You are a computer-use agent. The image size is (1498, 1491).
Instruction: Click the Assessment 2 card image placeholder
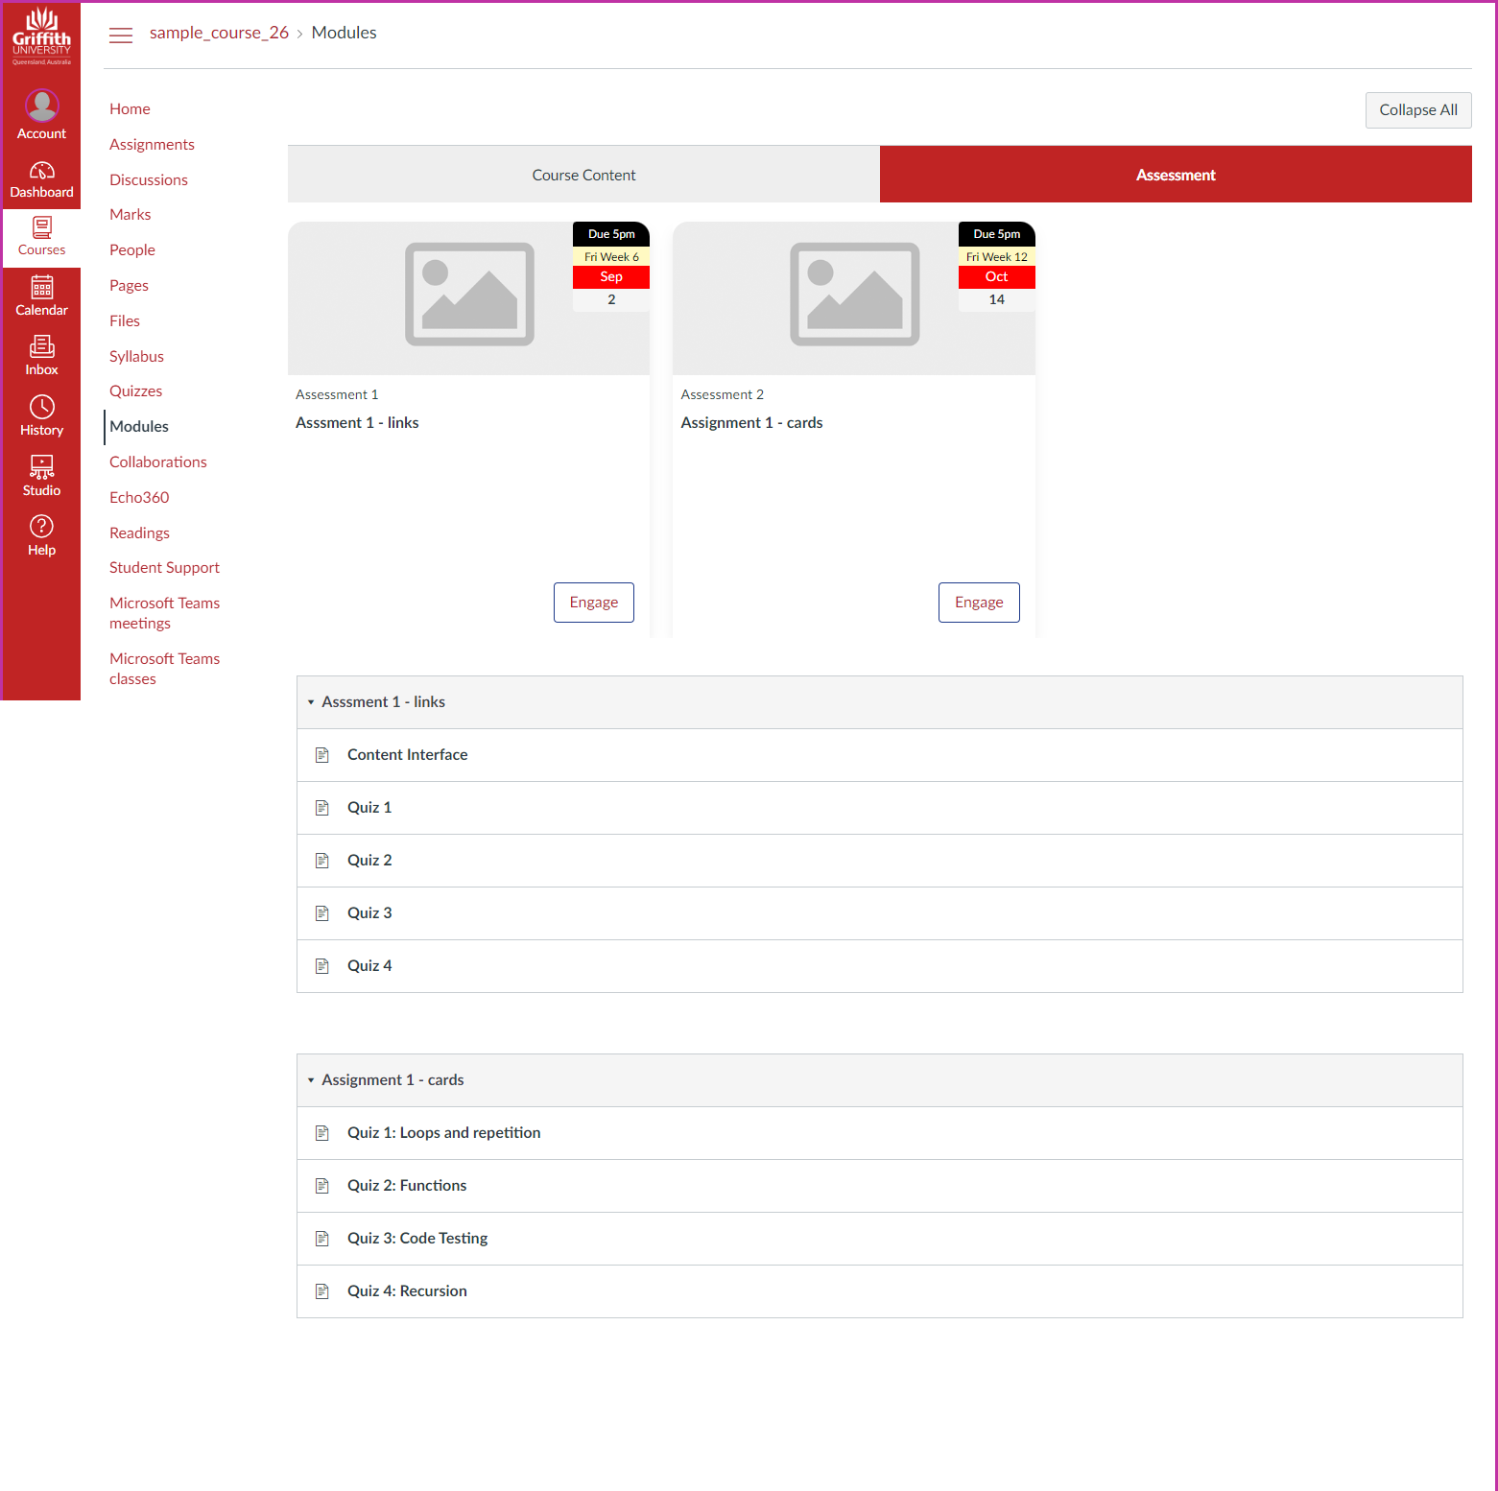coord(853,295)
